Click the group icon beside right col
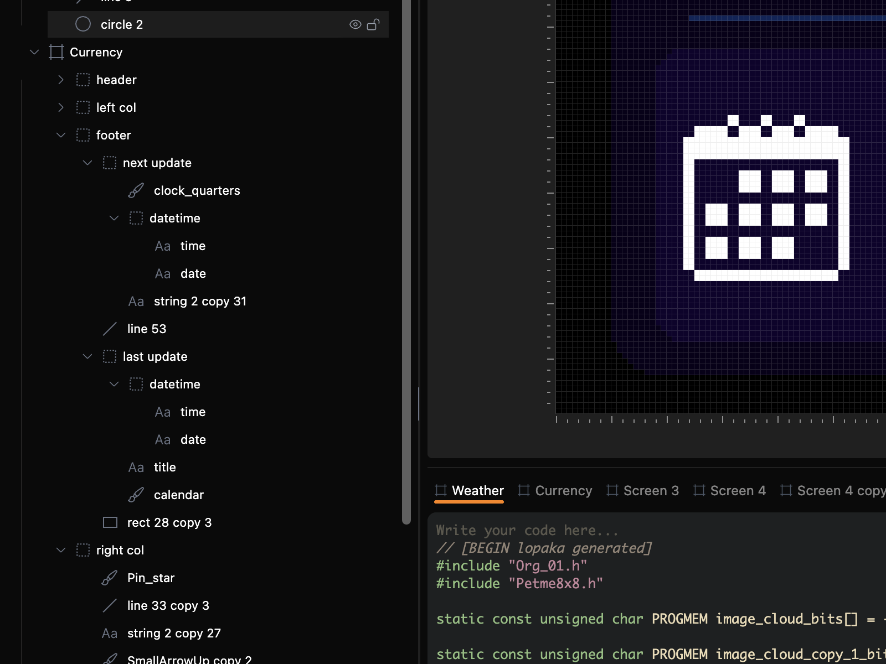Viewport: 886px width, 664px height. tap(83, 550)
